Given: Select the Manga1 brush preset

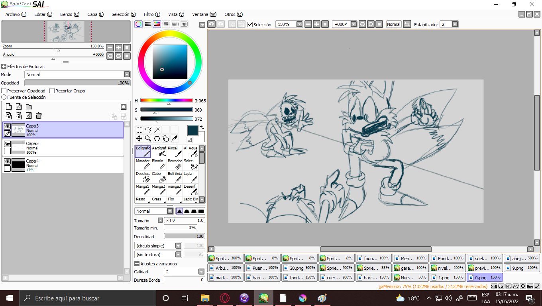Looking at the screenshot, I should (x=143, y=190).
